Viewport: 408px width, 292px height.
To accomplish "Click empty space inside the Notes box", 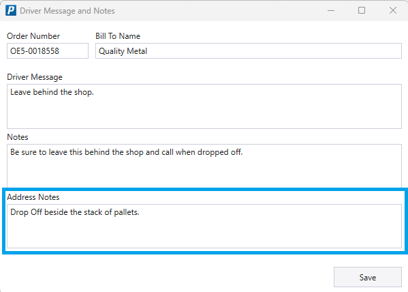I will click(x=204, y=172).
